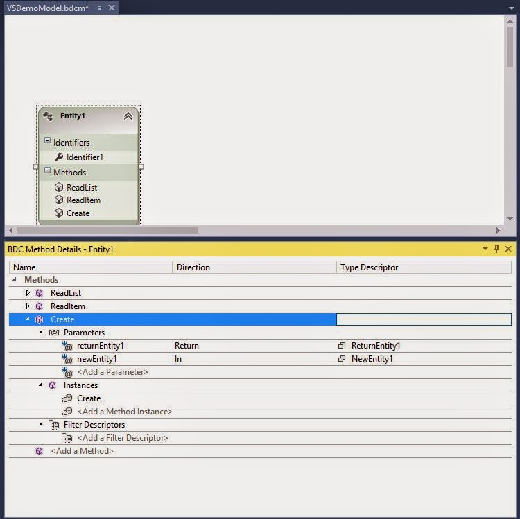Expand the ReadItem method node
This screenshot has width=520, height=519.
tap(28, 306)
